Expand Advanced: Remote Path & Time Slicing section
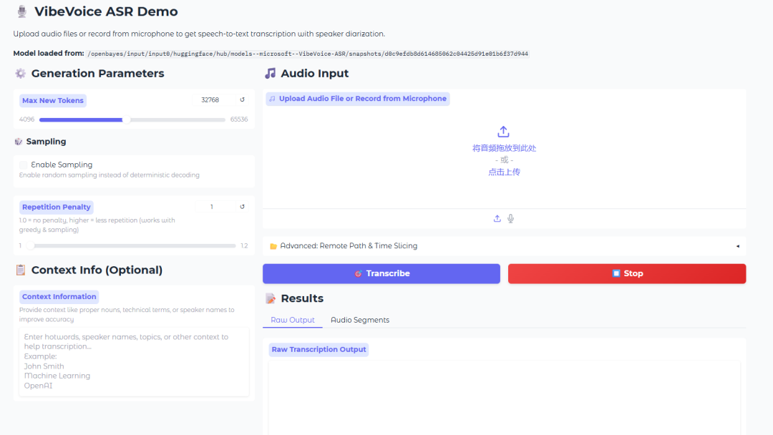Viewport: 773px width, 435px height. 349,246
